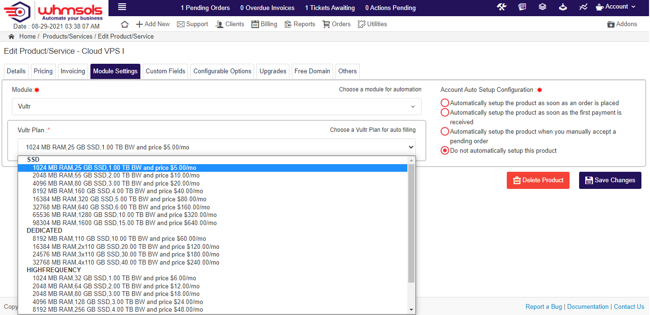Screen dimensions: 650x315
Task: Choose high frequency 2048 MB RAM, 80 GB $18.00/mo
Action: click(x=213, y=294)
